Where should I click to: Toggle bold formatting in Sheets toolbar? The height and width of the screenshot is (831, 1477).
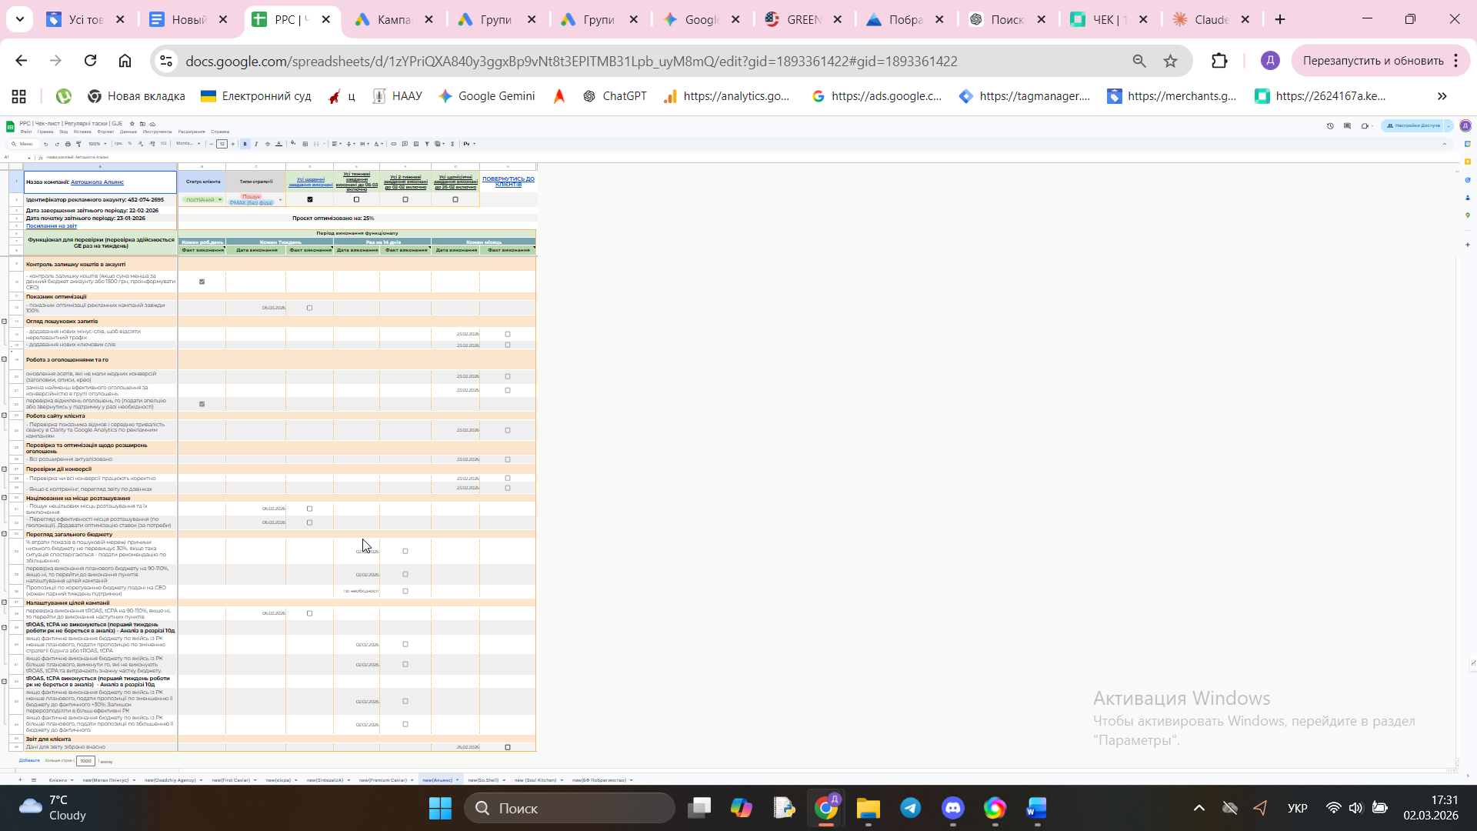[245, 144]
